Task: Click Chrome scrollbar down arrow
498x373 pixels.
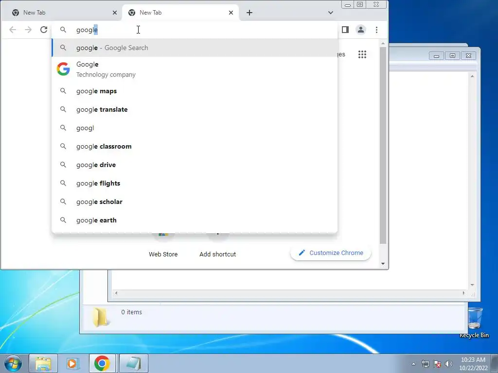Action: (x=383, y=264)
